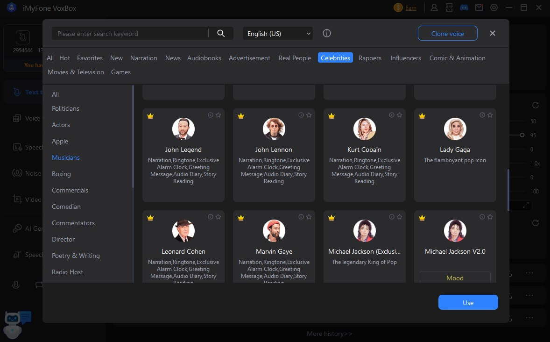Favorite the Leonard Cohen voice star
The image size is (550, 342).
coord(218,217)
